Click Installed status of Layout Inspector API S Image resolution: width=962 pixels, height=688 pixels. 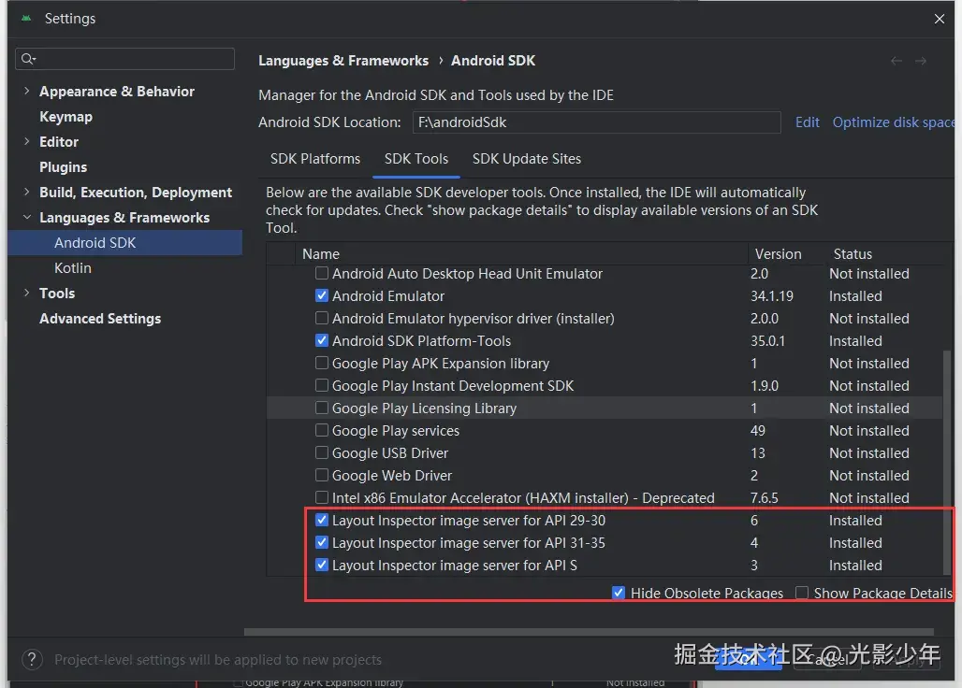pos(855,565)
